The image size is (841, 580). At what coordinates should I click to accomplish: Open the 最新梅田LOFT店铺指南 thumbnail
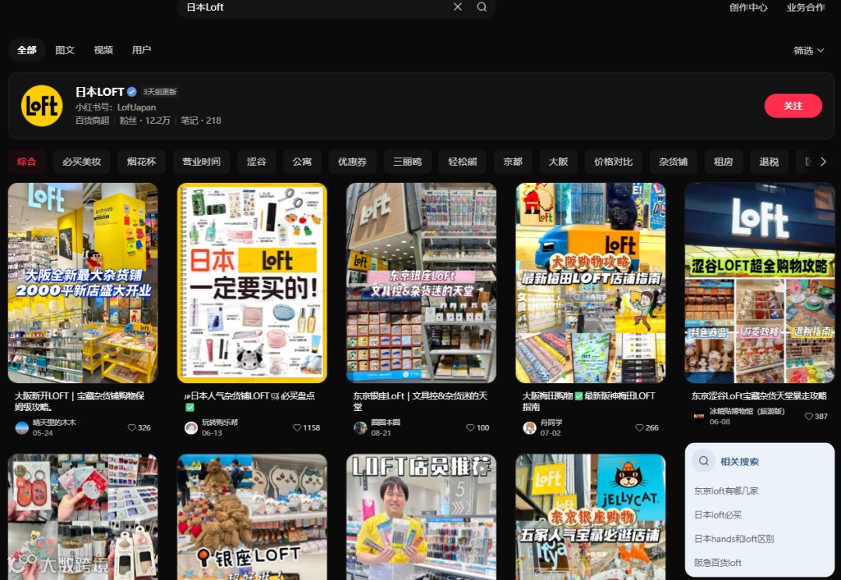click(x=590, y=283)
